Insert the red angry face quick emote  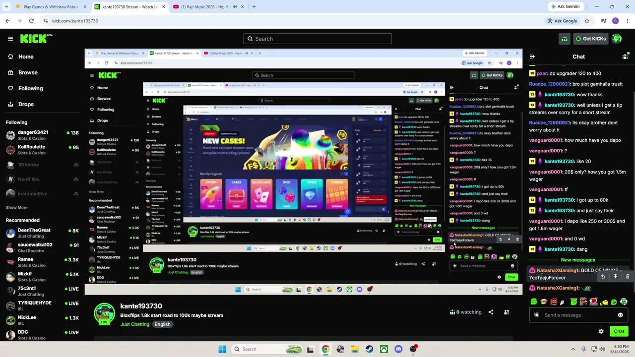(554, 301)
